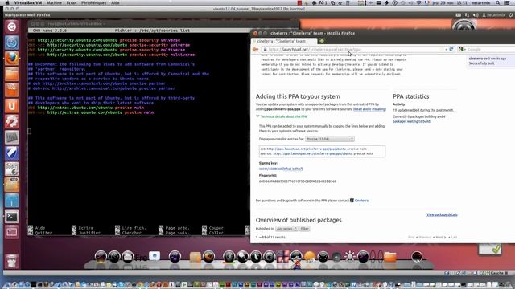Image resolution: width=515 pixels, height=289 pixels.
Task: Click the padlock icon in URL bar
Action: coord(265,50)
